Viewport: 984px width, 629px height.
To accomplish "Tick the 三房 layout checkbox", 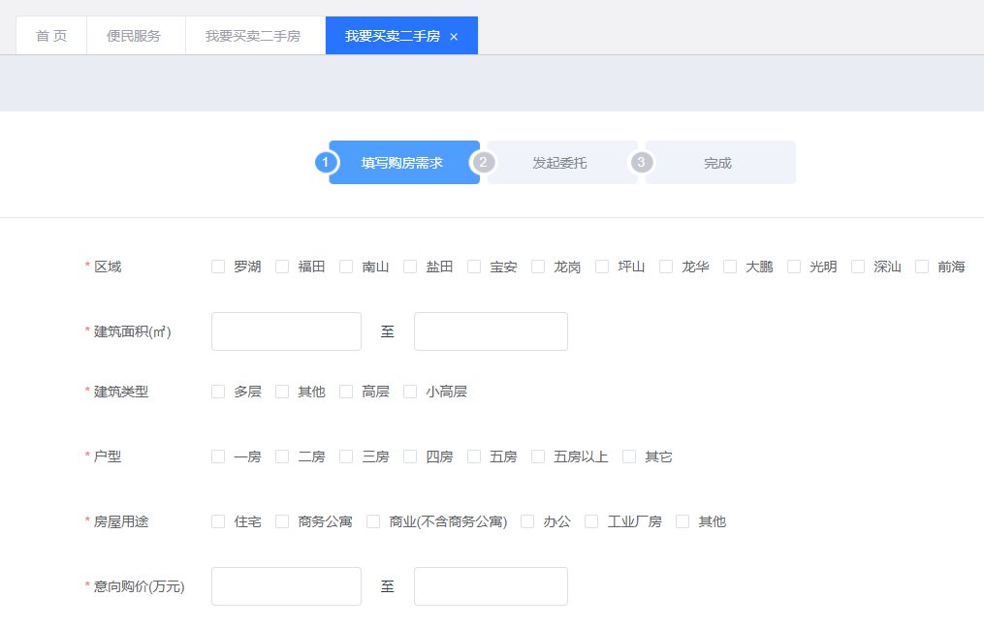I will 346,456.
